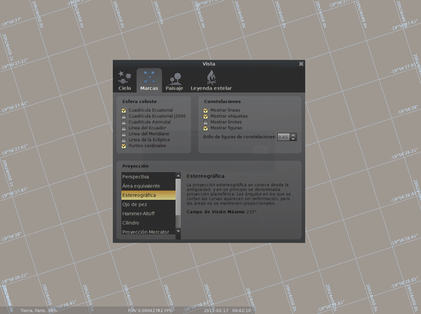Select Ojo de pez projection
421x314 pixels.
148,205
